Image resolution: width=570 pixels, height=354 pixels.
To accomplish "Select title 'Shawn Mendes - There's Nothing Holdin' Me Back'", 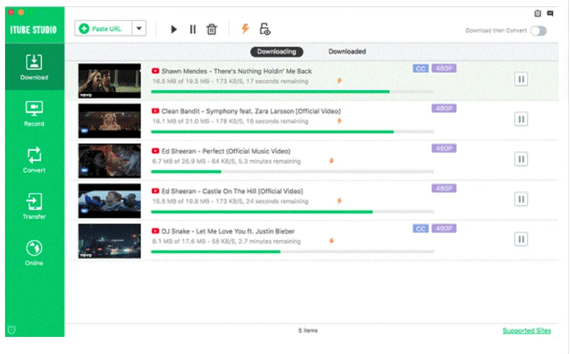I will point(236,71).
